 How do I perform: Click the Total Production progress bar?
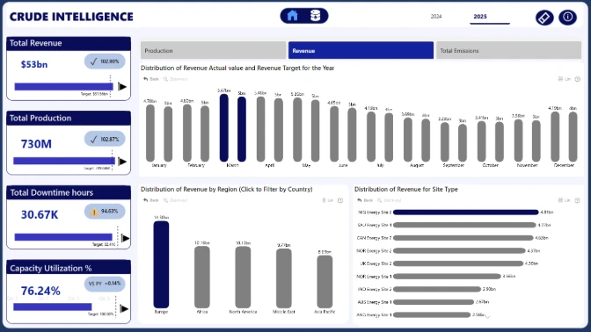64,161
